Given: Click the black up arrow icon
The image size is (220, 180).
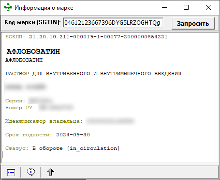Looking at the screenshot, I should [51, 172].
